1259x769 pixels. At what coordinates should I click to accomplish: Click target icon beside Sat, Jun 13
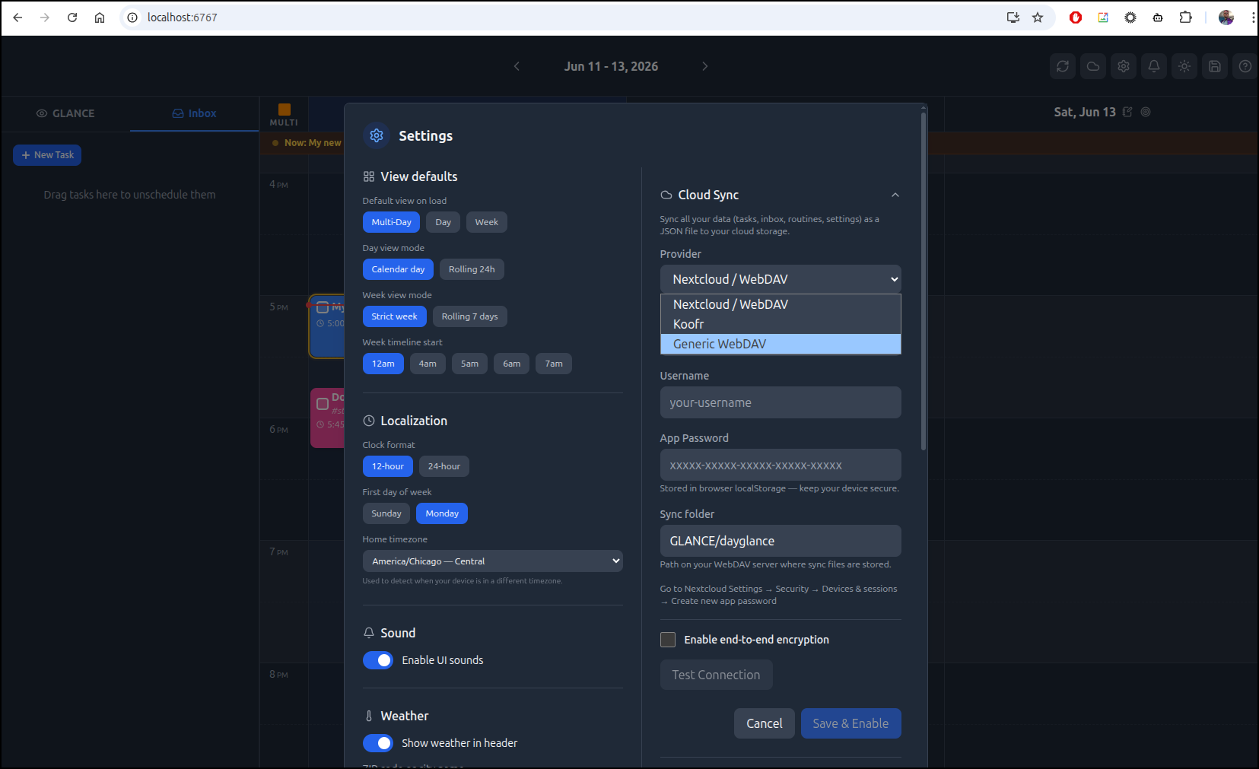pyautogui.click(x=1146, y=112)
